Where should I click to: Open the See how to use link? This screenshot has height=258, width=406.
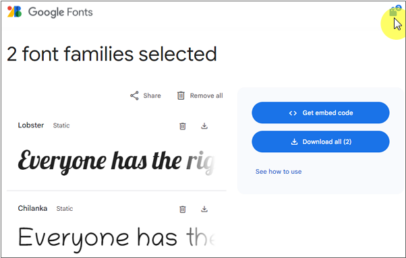tap(279, 172)
